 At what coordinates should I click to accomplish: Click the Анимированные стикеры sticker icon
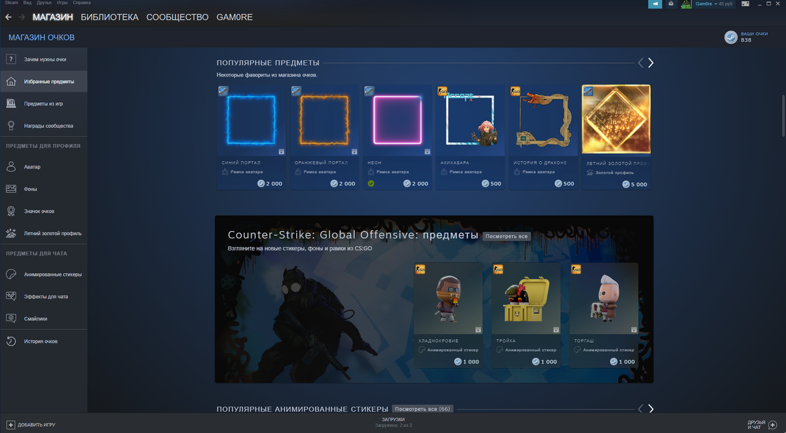click(x=11, y=274)
